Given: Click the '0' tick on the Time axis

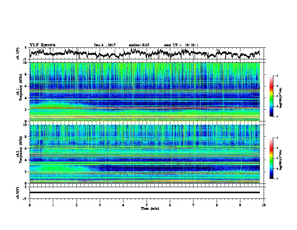Looking at the screenshot, I should pyautogui.click(x=30, y=205).
